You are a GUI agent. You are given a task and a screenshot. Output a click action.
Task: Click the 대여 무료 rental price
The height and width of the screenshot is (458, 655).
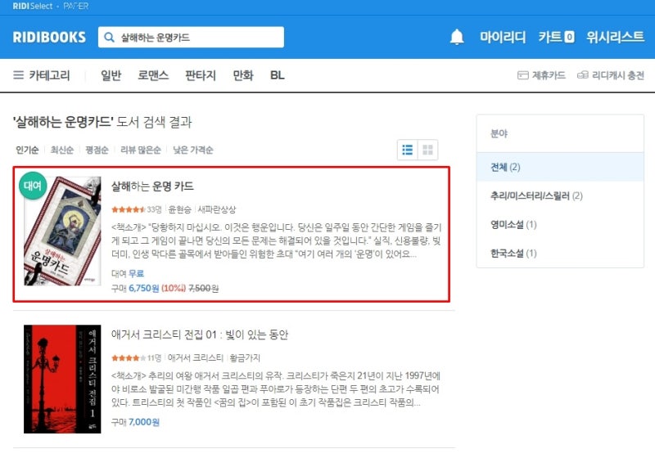pos(128,274)
